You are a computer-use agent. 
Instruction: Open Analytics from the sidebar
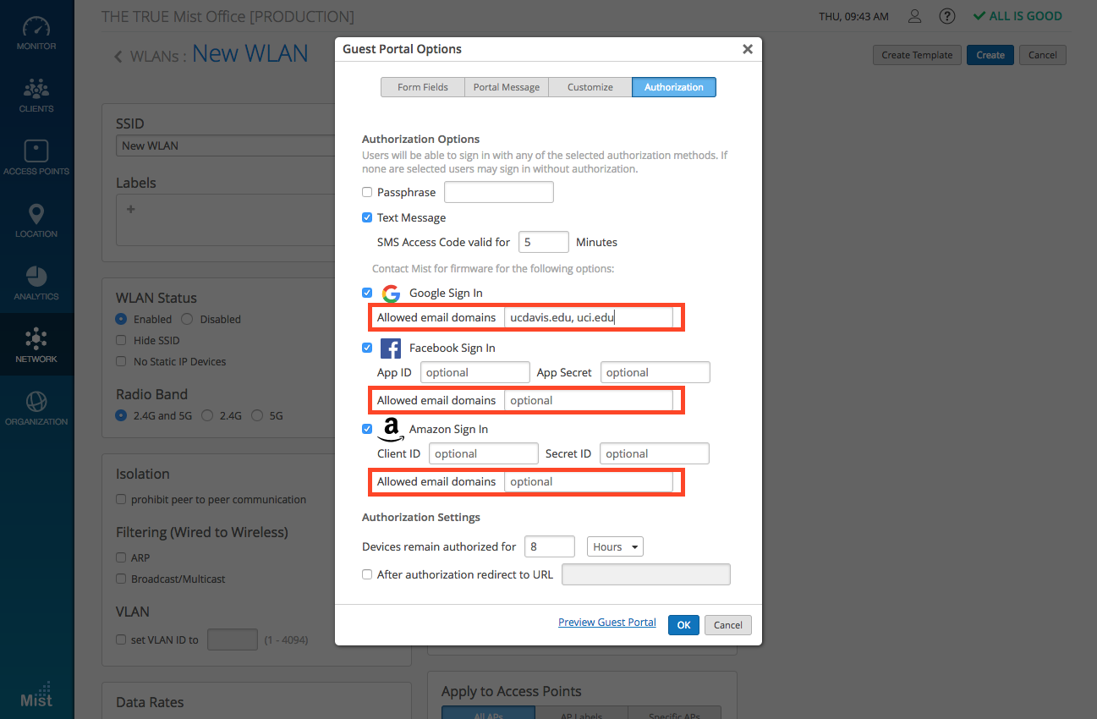click(x=36, y=283)
